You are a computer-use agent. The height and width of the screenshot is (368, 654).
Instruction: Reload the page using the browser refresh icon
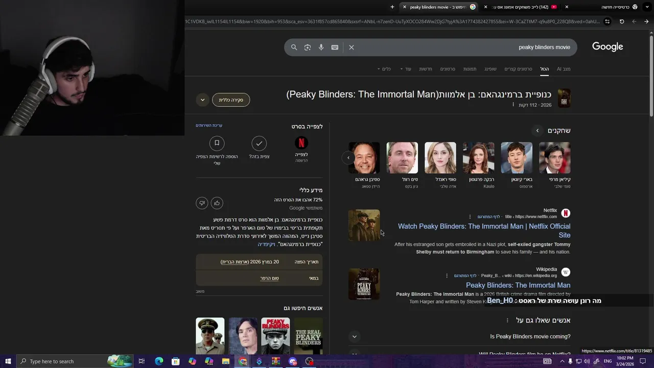pos(622,21)
